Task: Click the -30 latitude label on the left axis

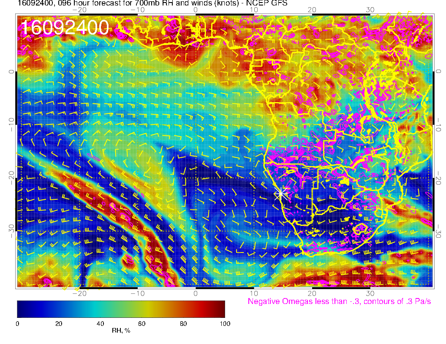Action: point(11,231)
